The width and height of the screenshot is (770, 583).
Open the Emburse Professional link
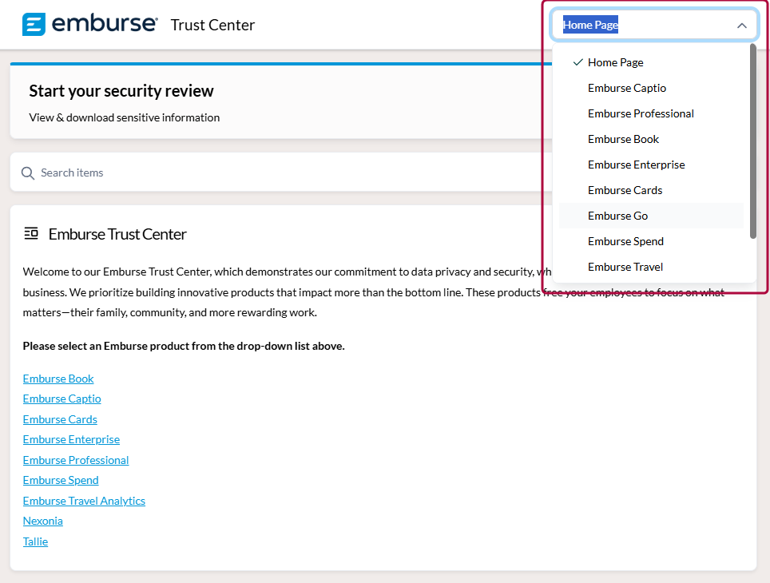pyautogui.click(x=76, y=460)
